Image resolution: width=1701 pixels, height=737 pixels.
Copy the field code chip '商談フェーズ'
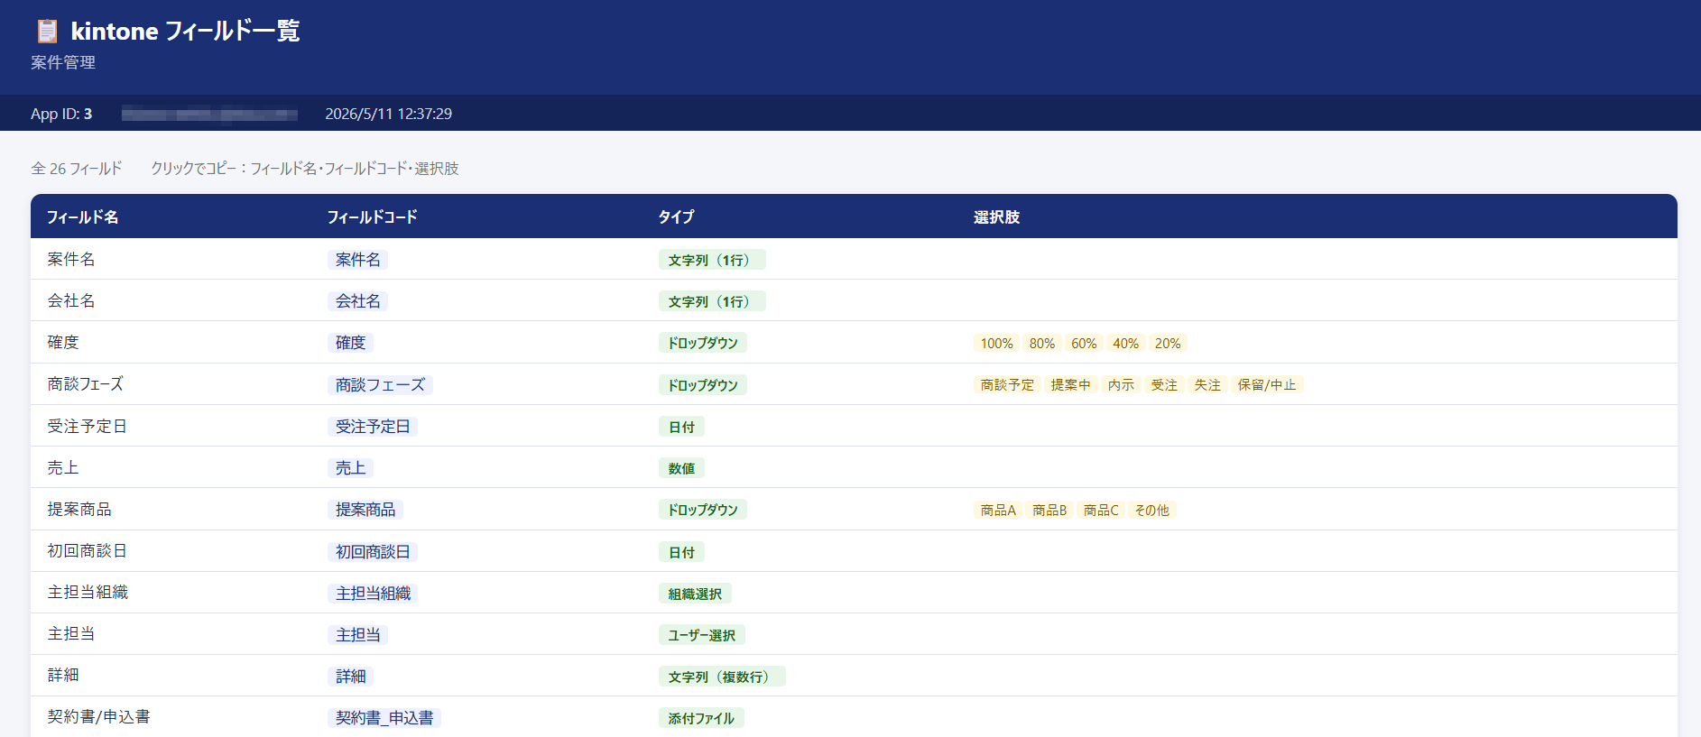[380, 385]
